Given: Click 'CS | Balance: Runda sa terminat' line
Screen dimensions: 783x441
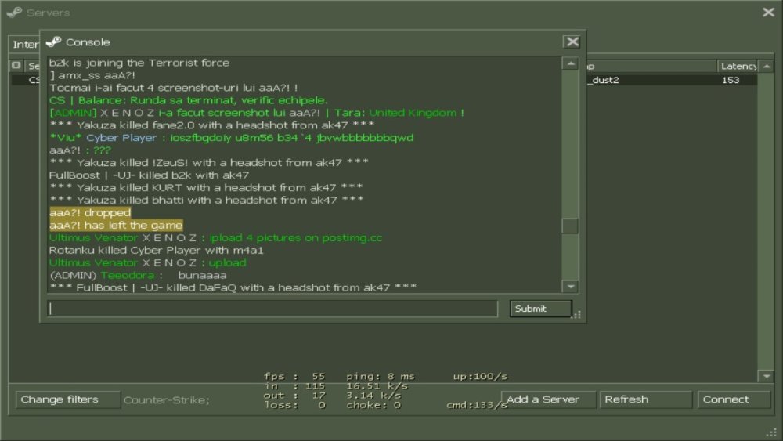Looking at the screenshot, I should 188,100.
